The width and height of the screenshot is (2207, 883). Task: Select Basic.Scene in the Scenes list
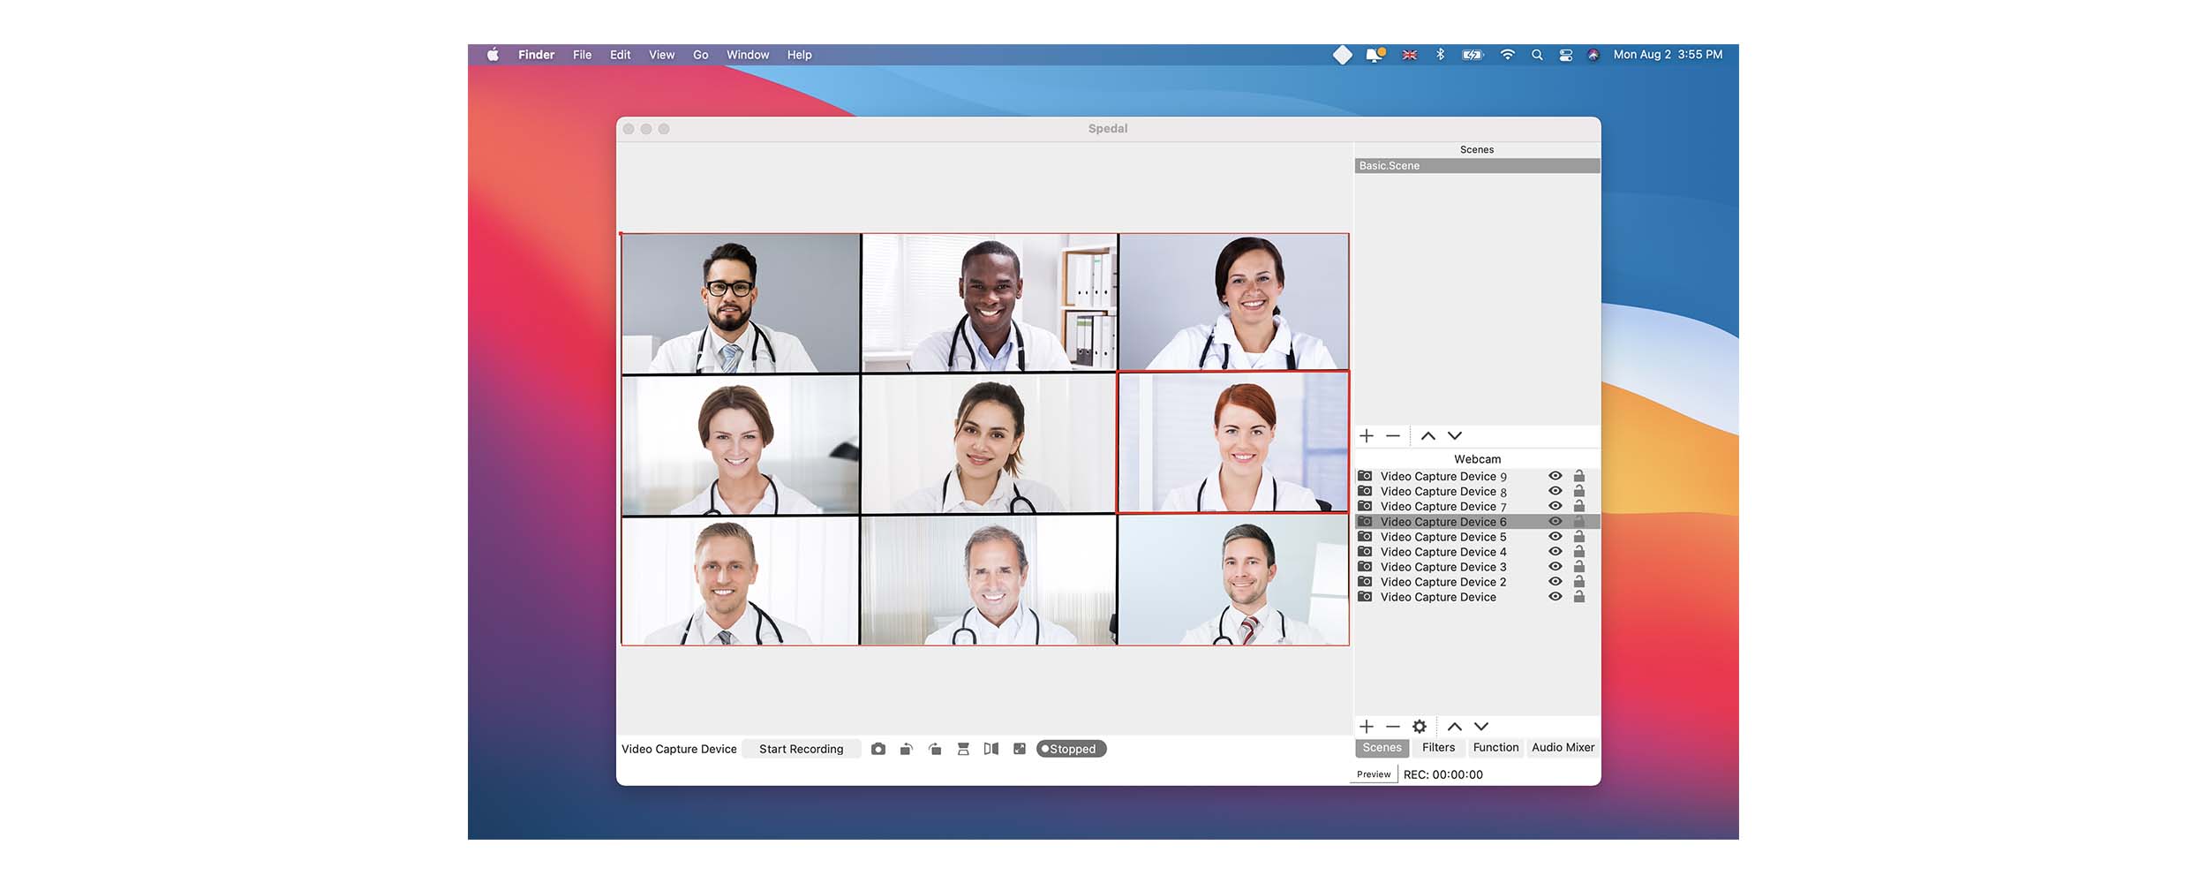point(1477,166)
